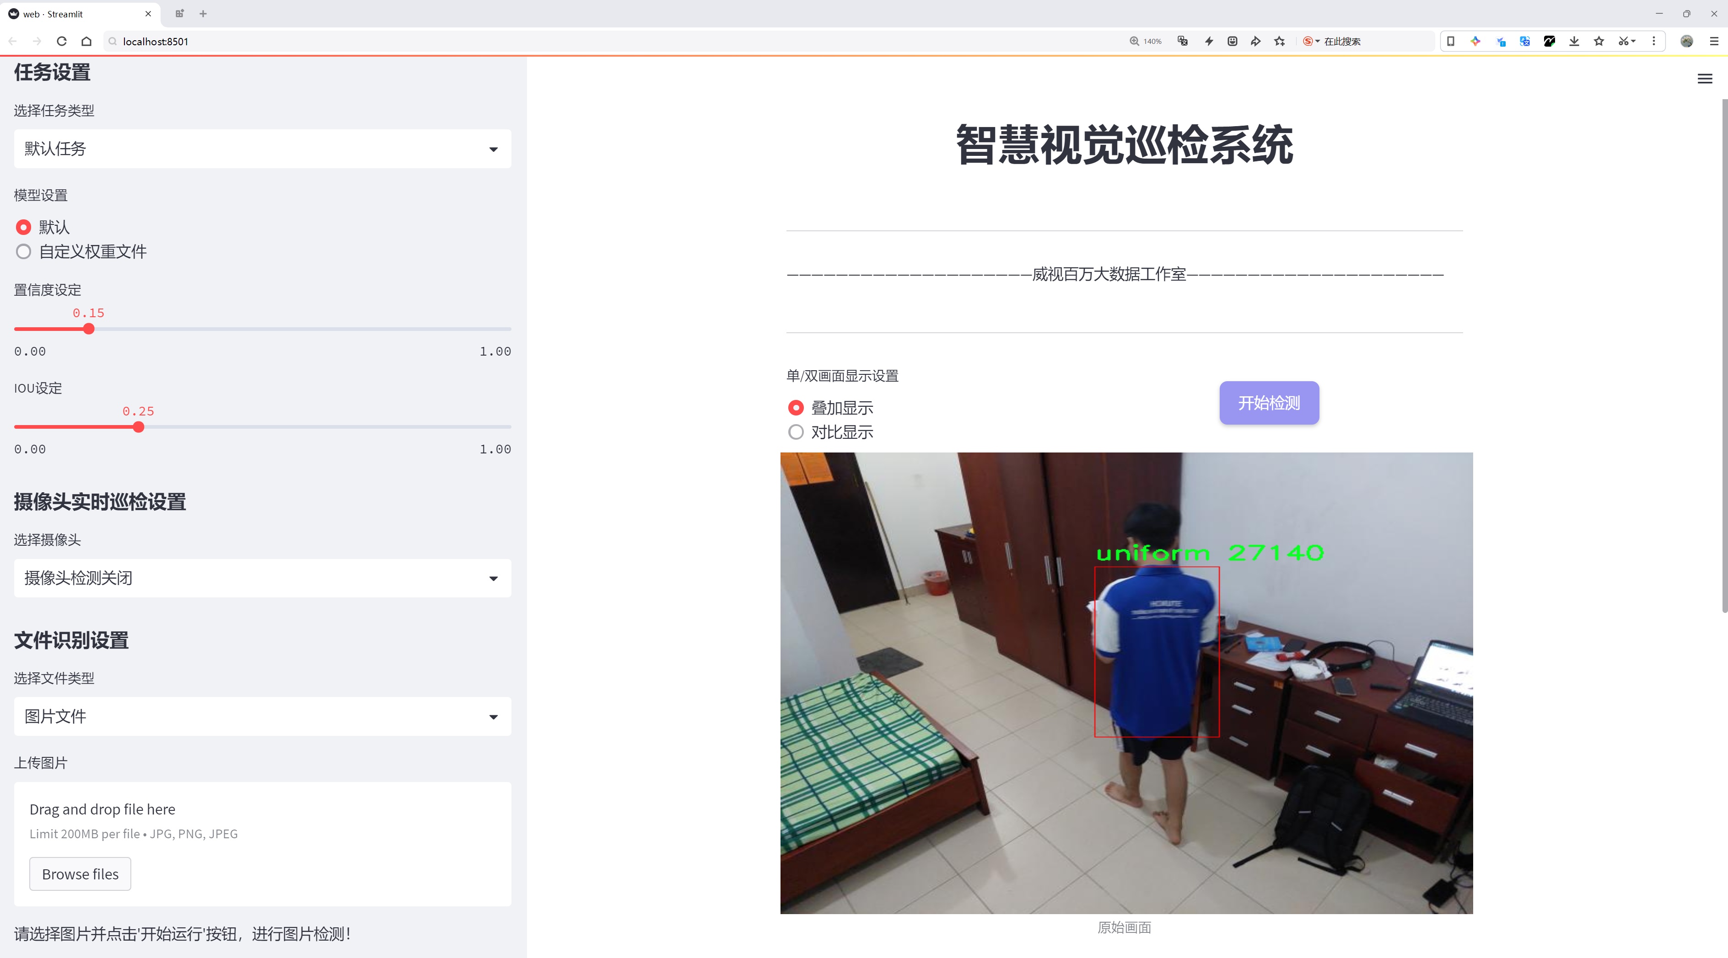Image resolution: width=1728 pixels, height=958 pixels.
Task: Click the smiley face icon in address bar
Action: pyautogui.click(x=1232, y=42)
